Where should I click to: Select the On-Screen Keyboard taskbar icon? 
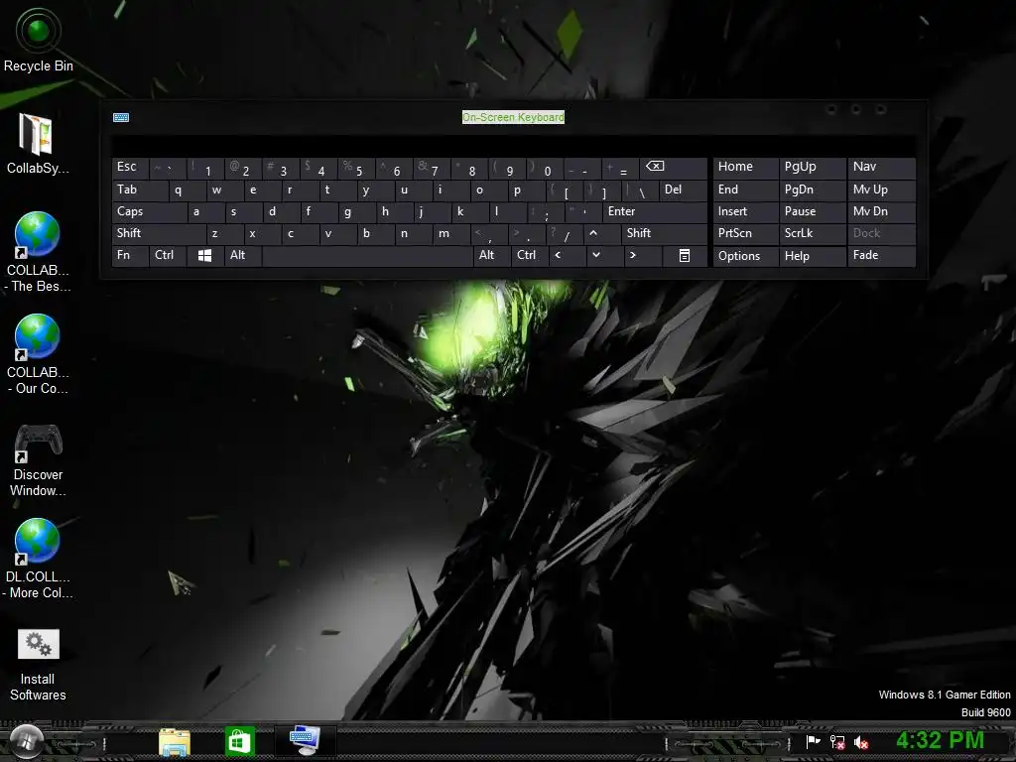point(305,740)
